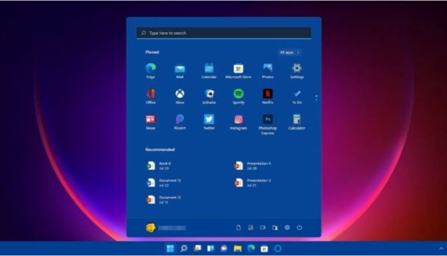Launch the Photos app
The image size is (447, 256).
coord(268,71)
